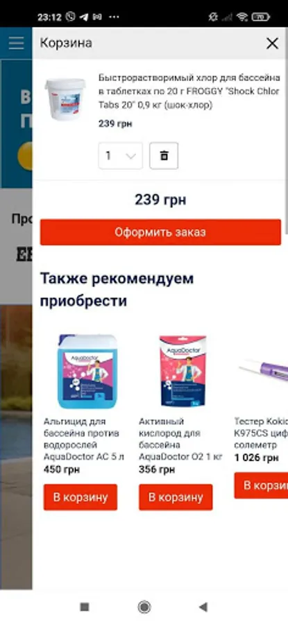This screenshot has height=624, width=288.
Task: Tap the battery indicator in status bar
Action: (x=260, y=17)
